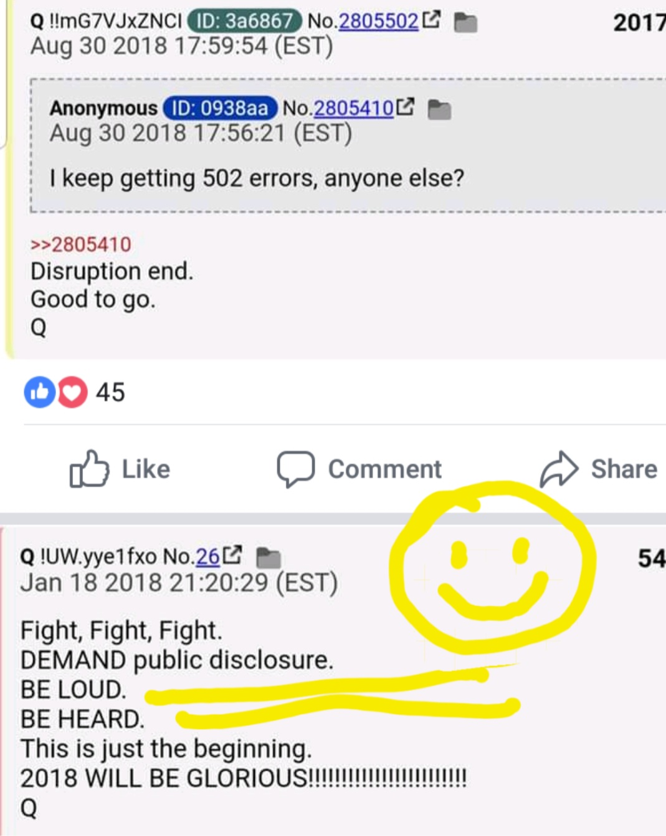Click external link icon beside No.2805502
The height and width of the screenshot is (836, 666).
431,20
